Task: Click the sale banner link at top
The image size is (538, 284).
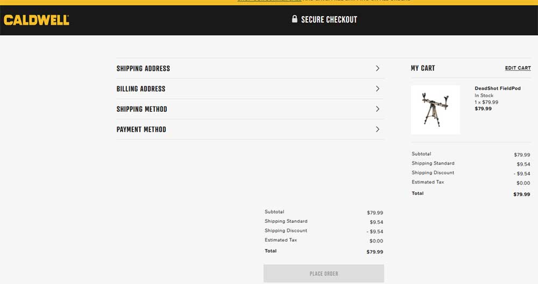Action: pyautogui.click(x=270, y=1)
